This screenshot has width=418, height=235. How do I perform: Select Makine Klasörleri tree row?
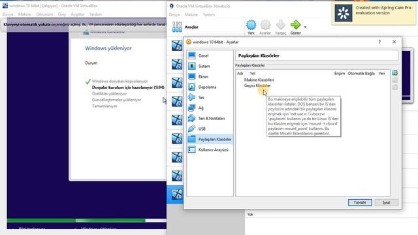(259, 80)
